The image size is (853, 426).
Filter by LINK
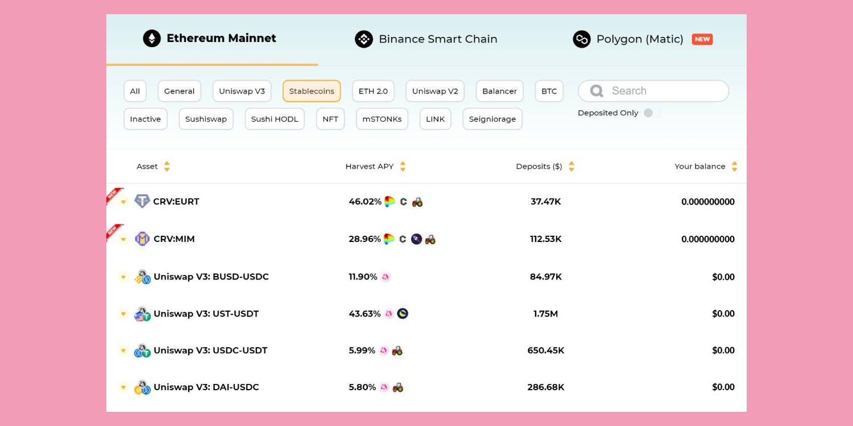click(x=436, y=119)
